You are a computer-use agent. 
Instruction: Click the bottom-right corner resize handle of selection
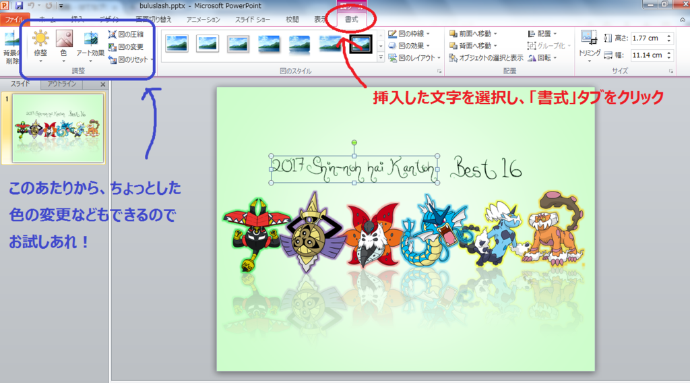tap(438, 183)
